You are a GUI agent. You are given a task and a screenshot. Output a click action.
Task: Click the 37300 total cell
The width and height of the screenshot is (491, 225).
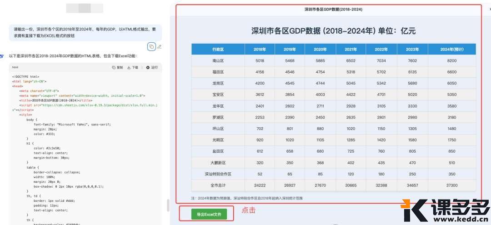point(452,185)
